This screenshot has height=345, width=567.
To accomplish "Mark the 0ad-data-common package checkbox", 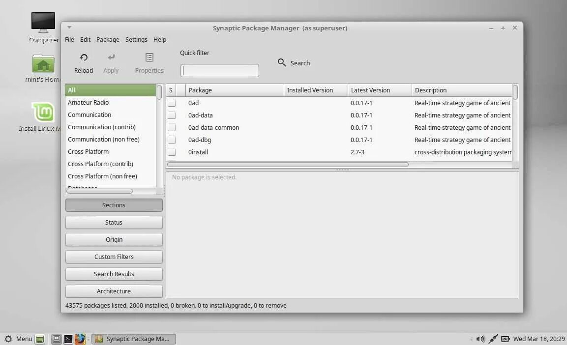I will [172, 127].
